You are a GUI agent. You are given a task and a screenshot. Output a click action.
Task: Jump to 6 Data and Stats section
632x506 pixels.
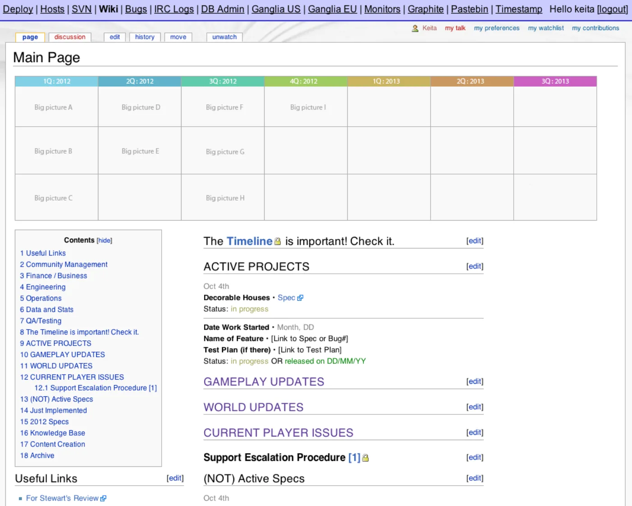point(46,310)
